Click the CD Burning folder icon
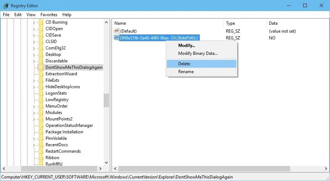Screen dimensions: 330x181 click(41, 22)
